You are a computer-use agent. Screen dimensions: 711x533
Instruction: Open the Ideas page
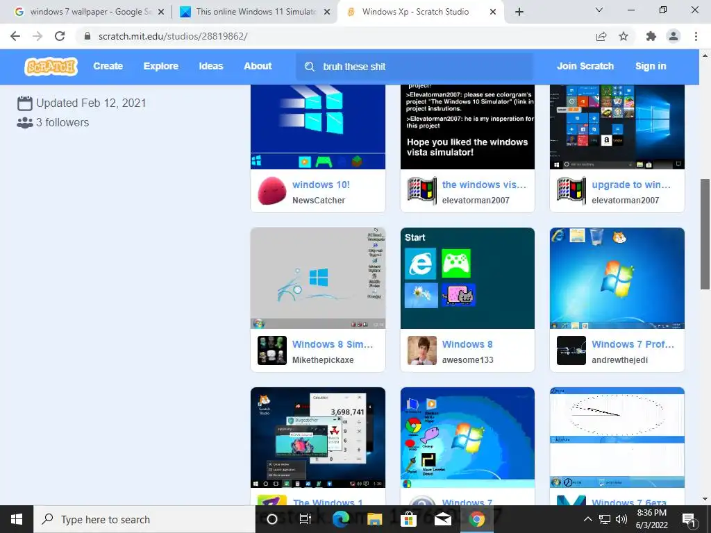211,66
